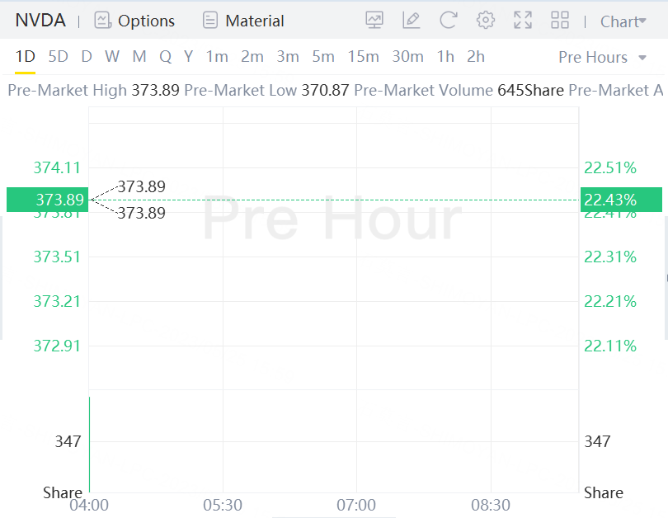Click the NVDA ticker symbol

pos(40,21)
